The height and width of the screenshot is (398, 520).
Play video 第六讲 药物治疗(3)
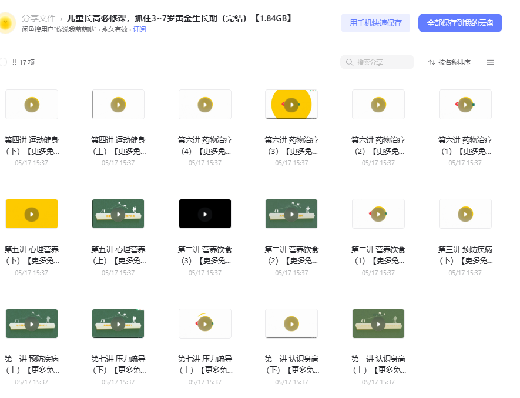[x=291, y=105]
